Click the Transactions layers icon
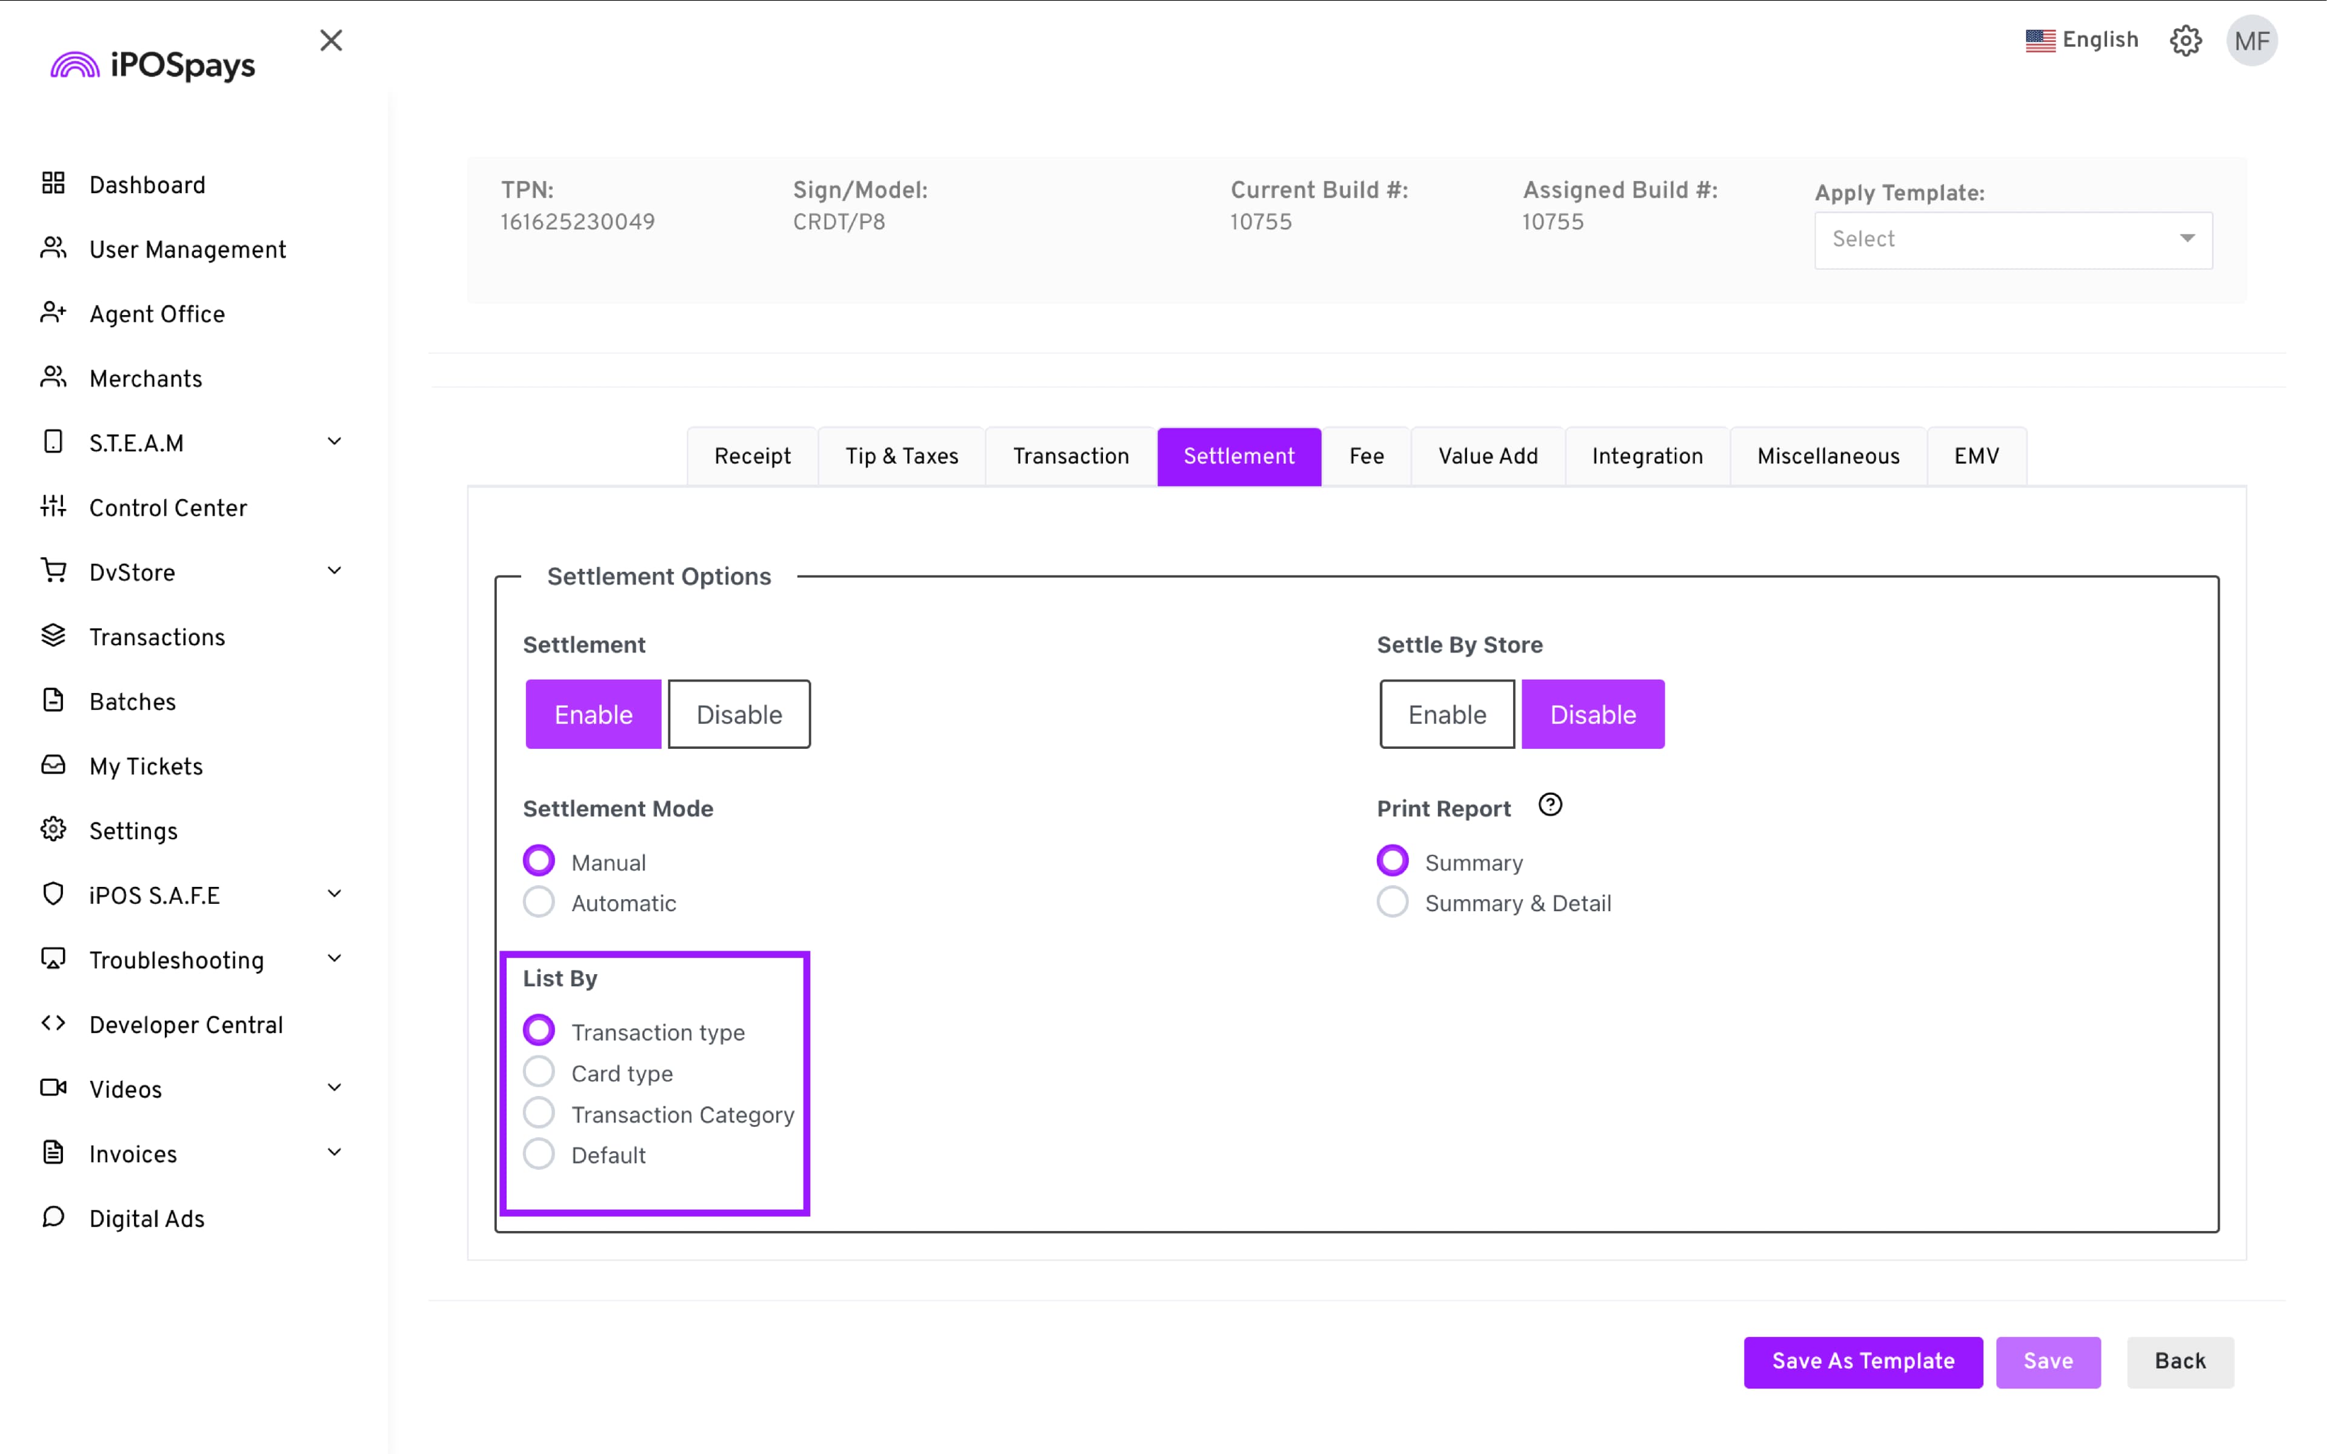 tap(53, 636)
